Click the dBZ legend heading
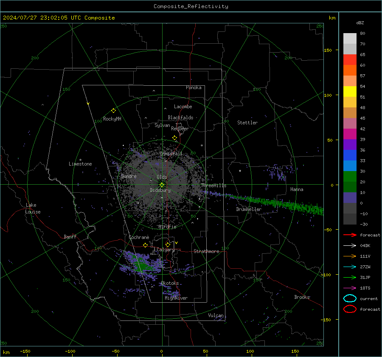Image resolution: width=382 pixels, height=357 pixels. (x=360, y=23)
